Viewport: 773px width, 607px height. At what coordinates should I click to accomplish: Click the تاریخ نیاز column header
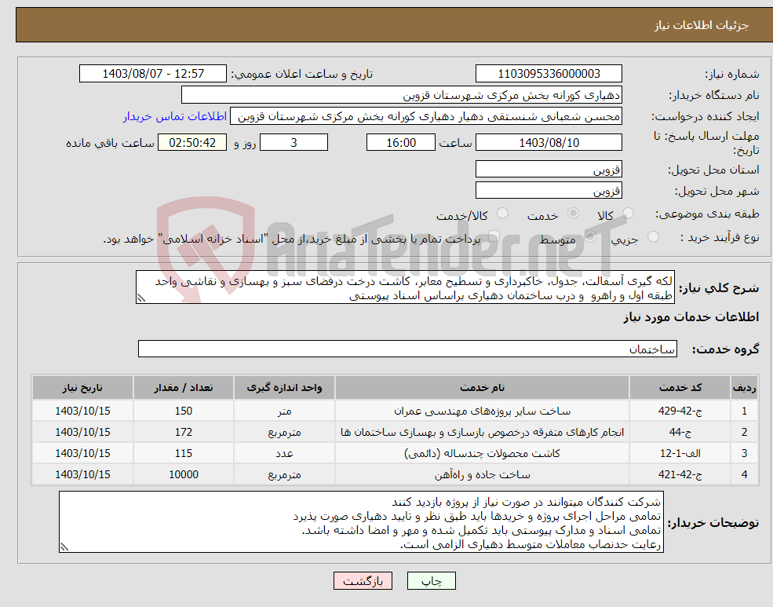(83, 388)
